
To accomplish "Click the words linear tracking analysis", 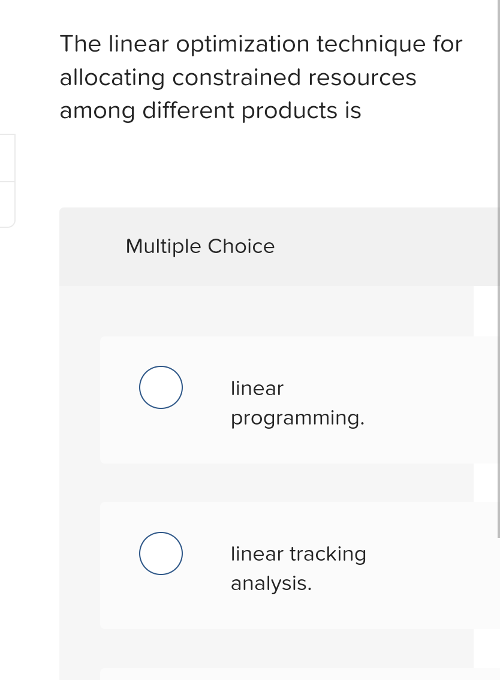I will point(299,568).
